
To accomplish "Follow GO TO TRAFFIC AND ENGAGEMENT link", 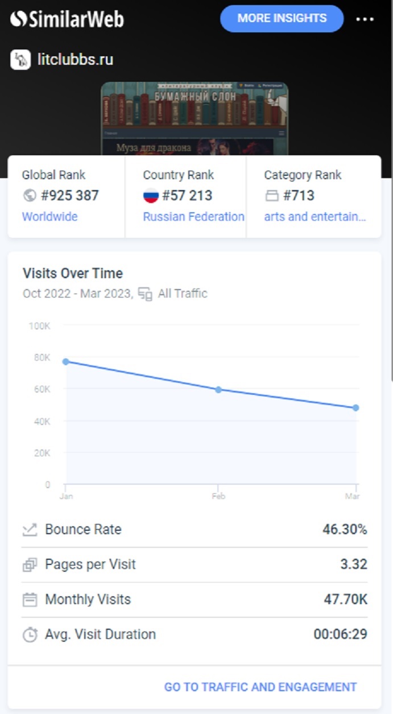I will (x=260, y=687).
